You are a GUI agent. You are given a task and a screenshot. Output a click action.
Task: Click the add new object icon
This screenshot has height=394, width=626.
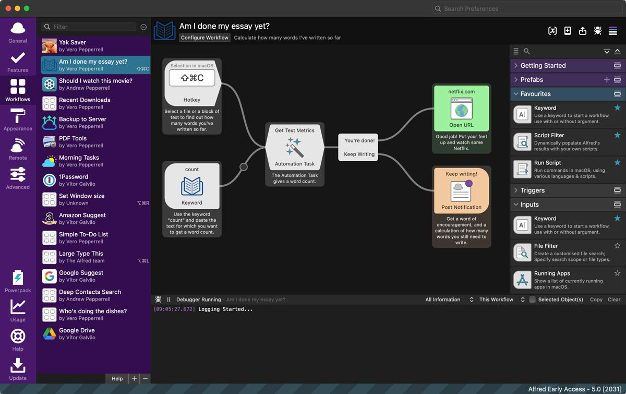(568, 31)
